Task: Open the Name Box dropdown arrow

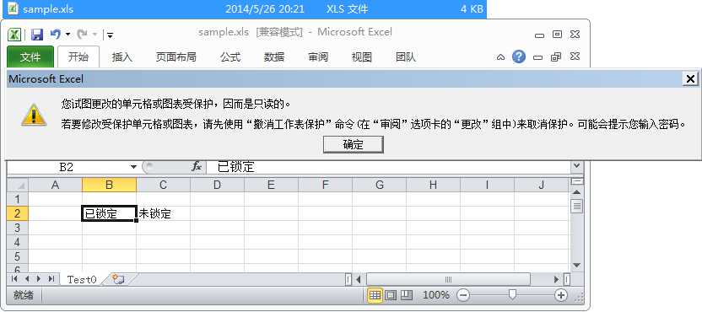Action: [x=133, y=167]
